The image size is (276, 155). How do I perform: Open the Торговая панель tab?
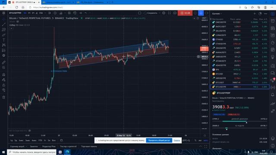(x=89, y=146)
